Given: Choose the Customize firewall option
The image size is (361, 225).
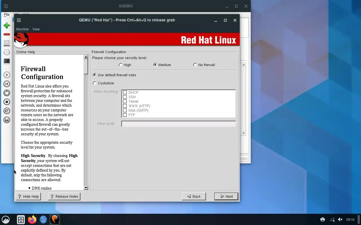Looking at the screenshot, I should (104, 83).
